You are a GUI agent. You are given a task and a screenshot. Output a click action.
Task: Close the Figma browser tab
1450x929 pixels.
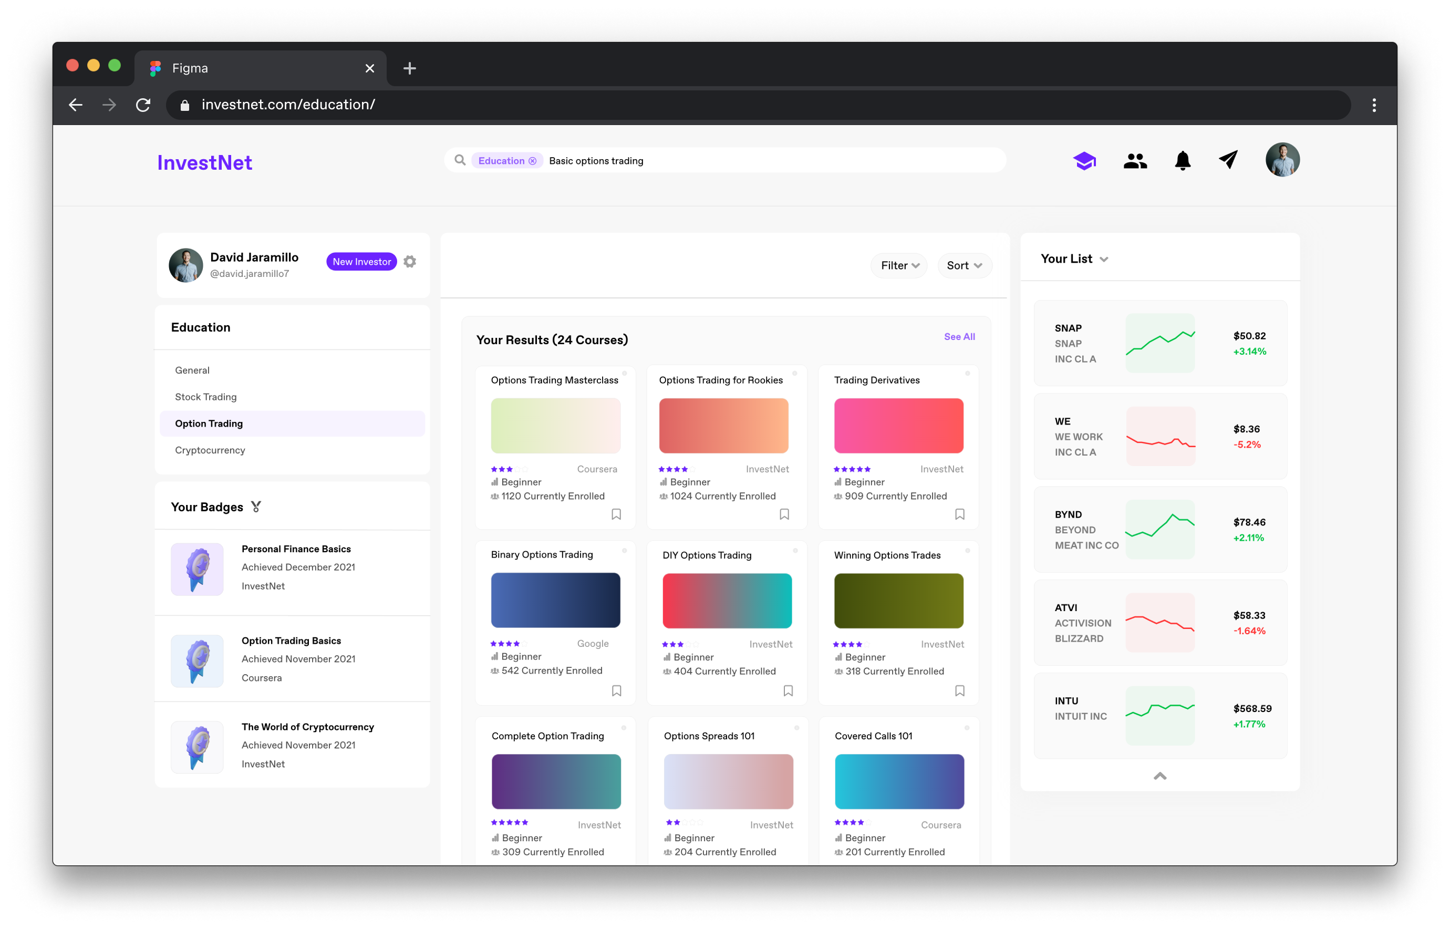coord(370,68)
